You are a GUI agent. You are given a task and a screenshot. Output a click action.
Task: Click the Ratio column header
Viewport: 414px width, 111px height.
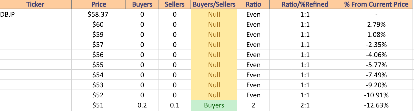[253, 4]
